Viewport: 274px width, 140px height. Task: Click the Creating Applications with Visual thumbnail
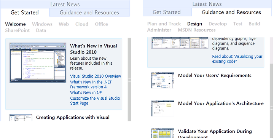coord(21,118)
